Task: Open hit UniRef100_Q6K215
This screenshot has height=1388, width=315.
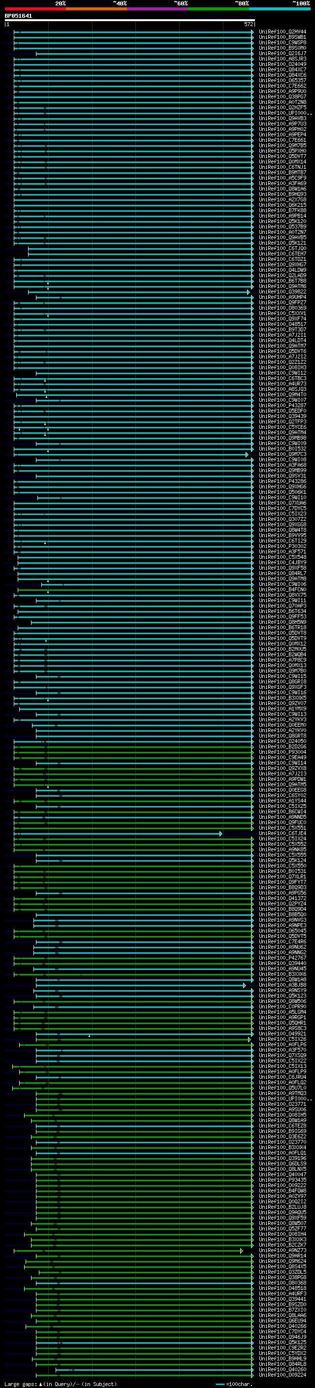Action: pos(283,205)
